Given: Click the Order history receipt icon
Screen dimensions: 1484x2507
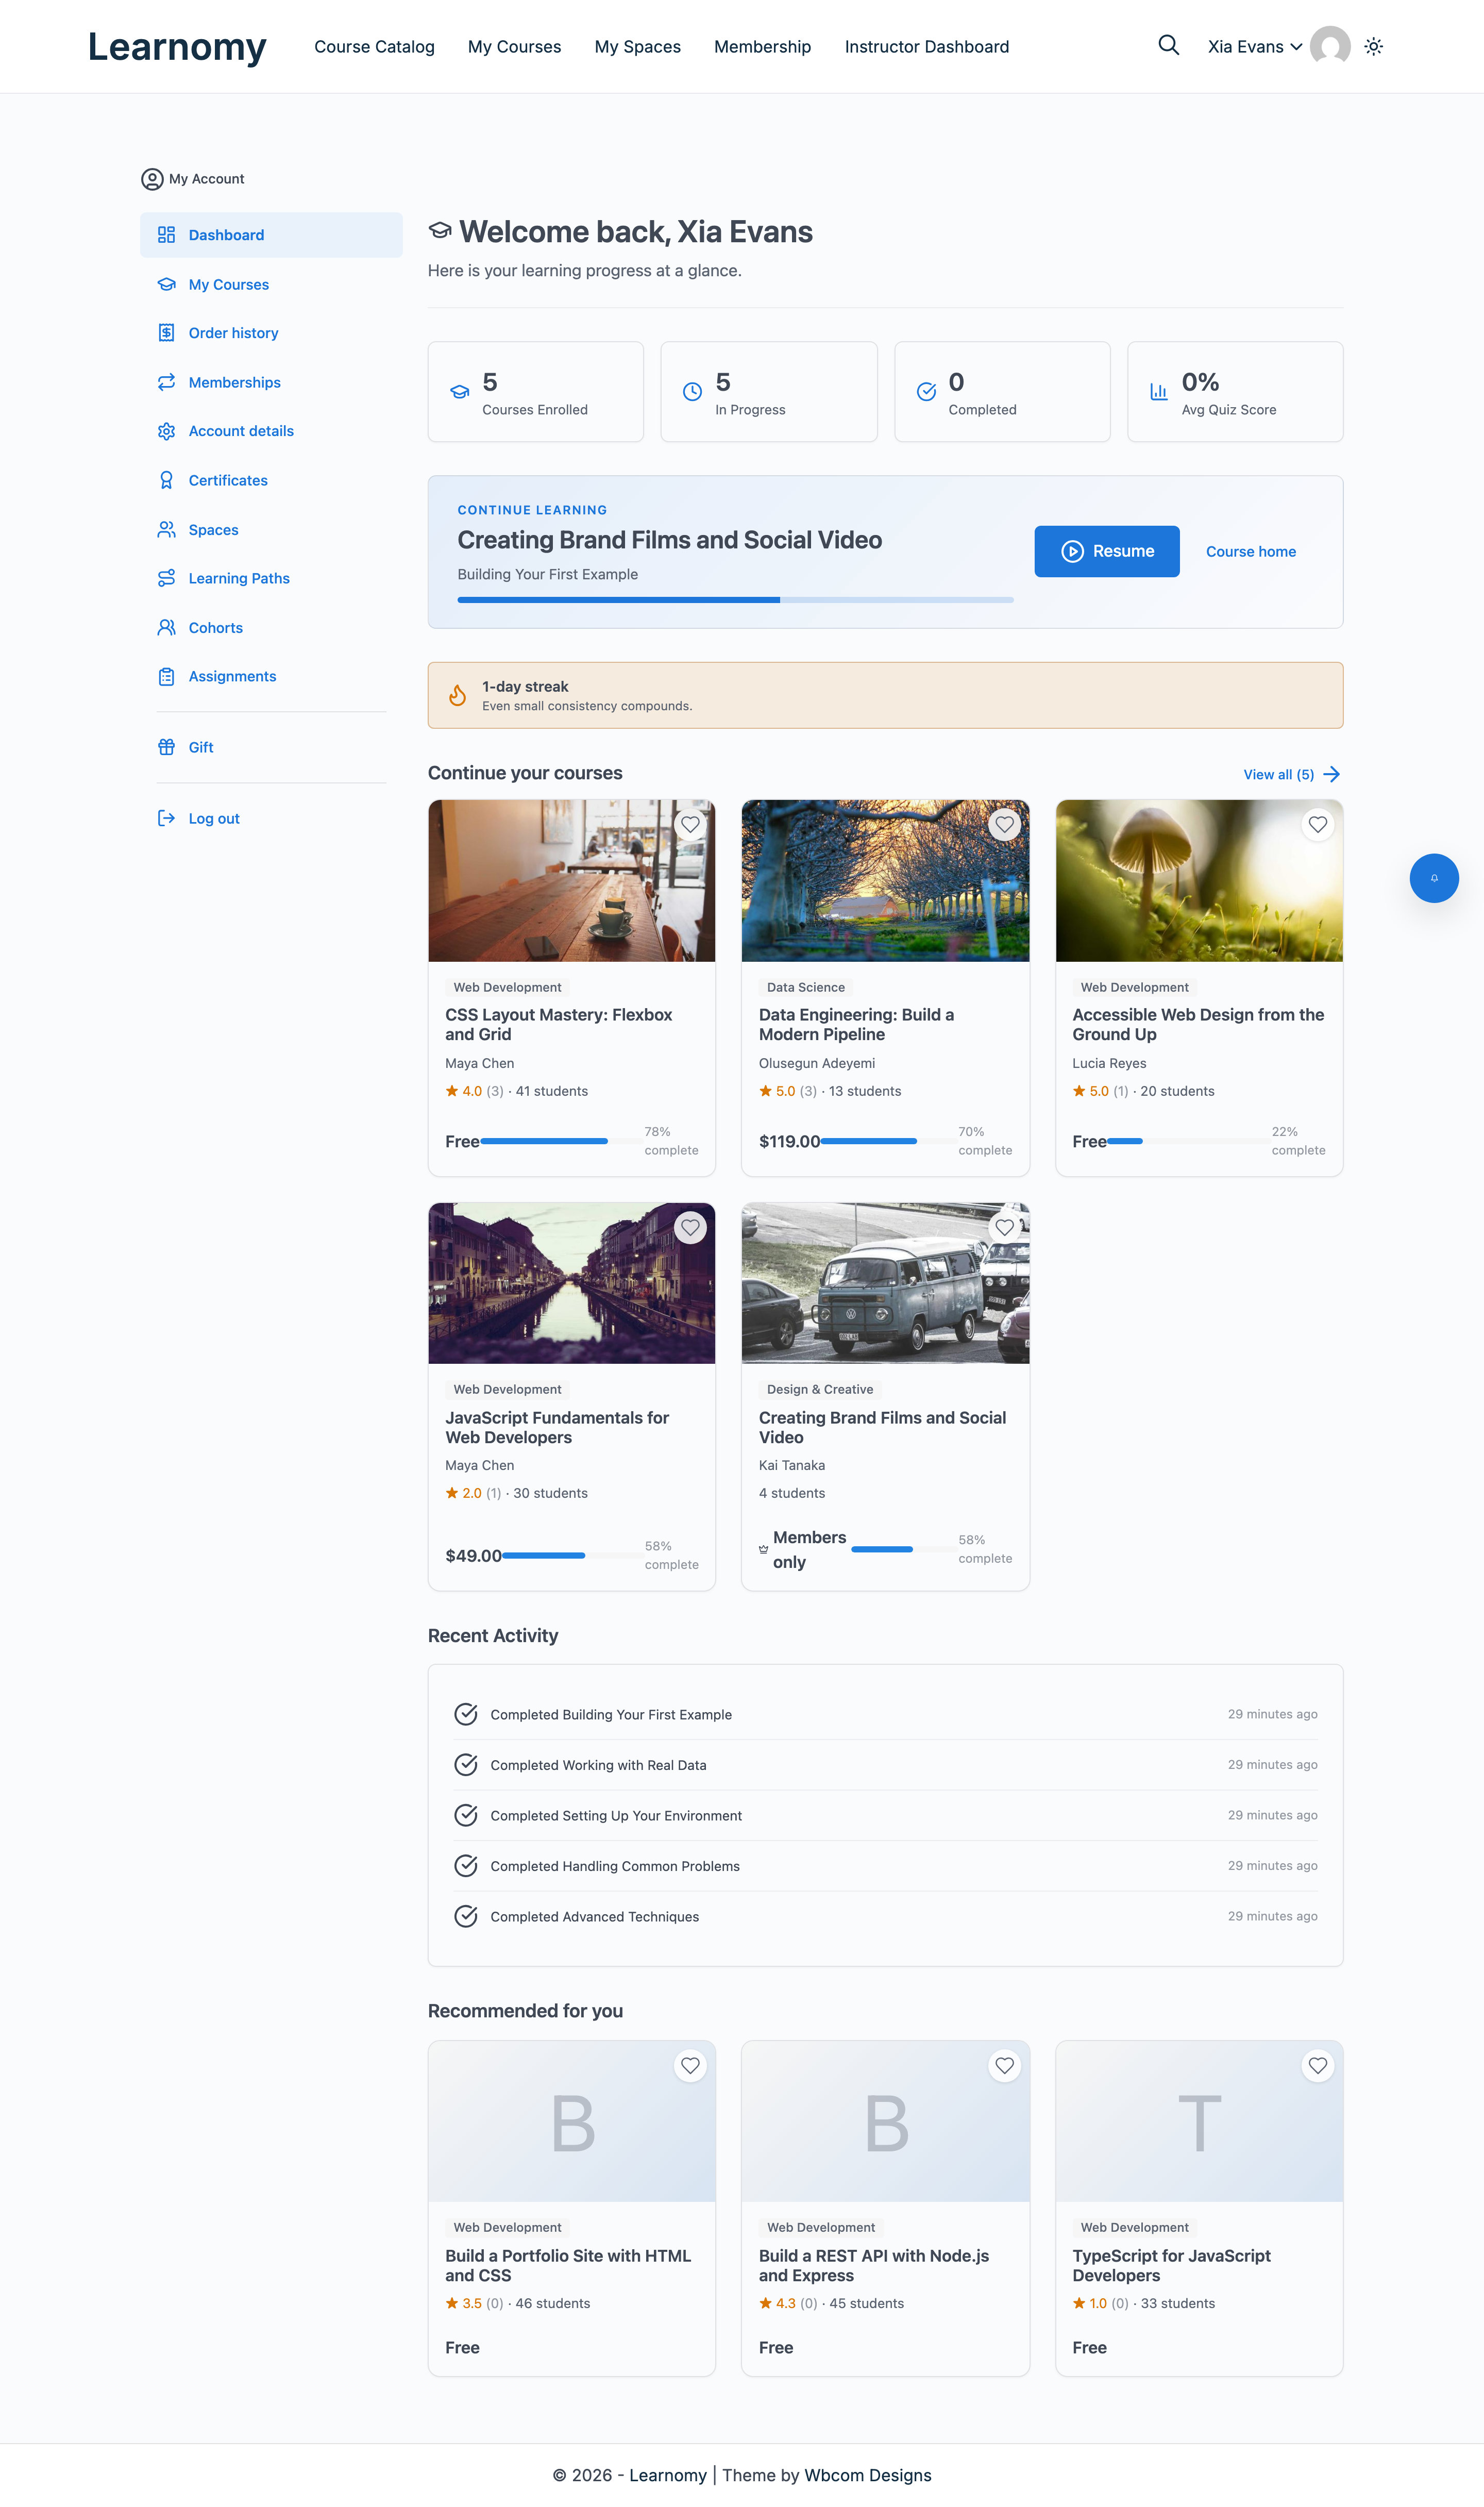Looking at the screenshot, I should (x=166, y=333).
